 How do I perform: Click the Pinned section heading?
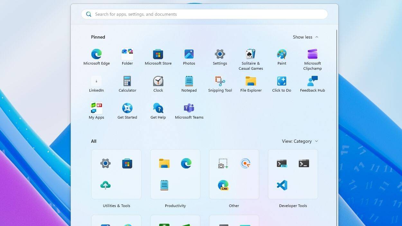tap(98, 37)
